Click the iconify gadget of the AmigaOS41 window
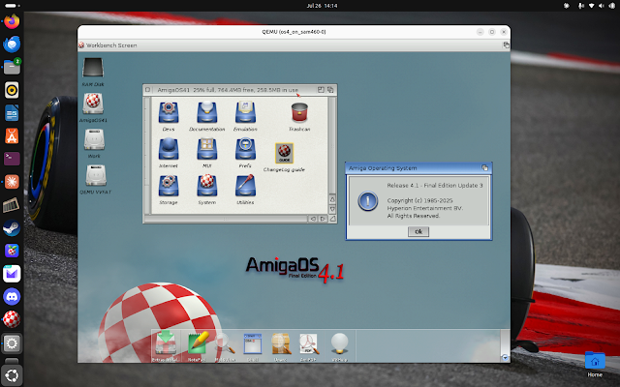 pos(321,90)
